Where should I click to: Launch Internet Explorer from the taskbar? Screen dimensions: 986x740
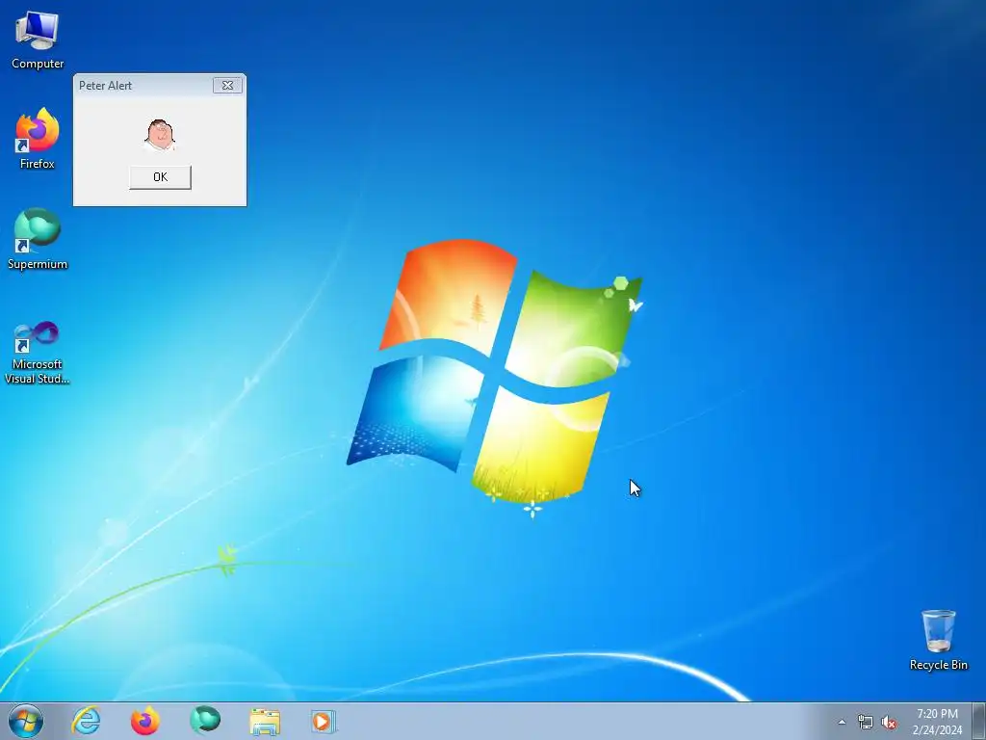click(86, 721)
